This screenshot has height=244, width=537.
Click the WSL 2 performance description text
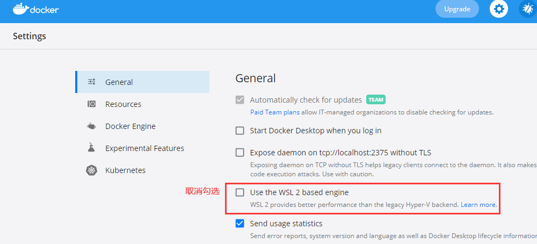pos(354,205)
